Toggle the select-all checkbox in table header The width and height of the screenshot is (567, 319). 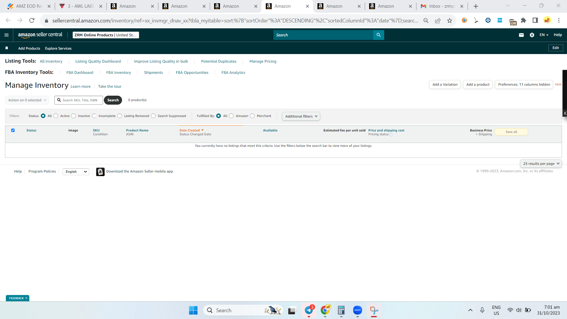pos(13,130)
